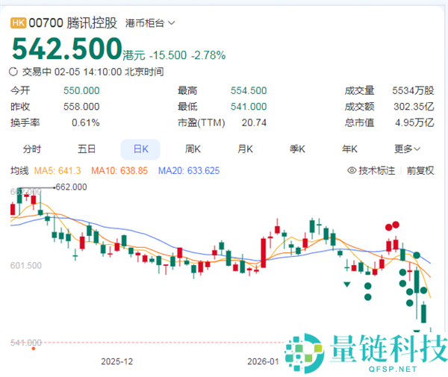This screenshot has width=448, height=377.
Task: Click the stock name 00700 腾讯控股
Action: 73,23
